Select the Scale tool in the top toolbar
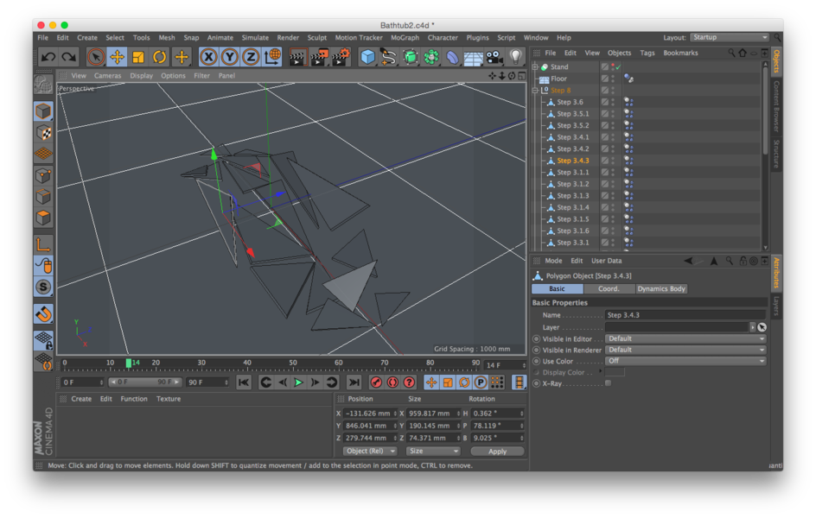The height and width of the screenshot is (518, 816). click(138, 57)
